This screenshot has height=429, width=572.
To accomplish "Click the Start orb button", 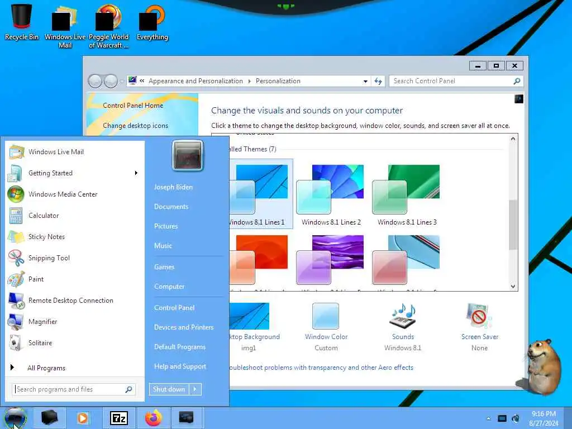I will [15, 418].
